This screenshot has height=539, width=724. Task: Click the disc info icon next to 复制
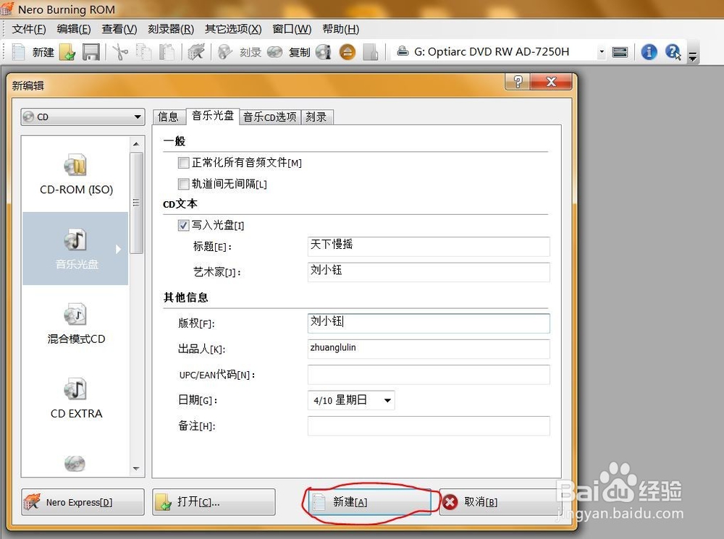[x=324, y=51]
